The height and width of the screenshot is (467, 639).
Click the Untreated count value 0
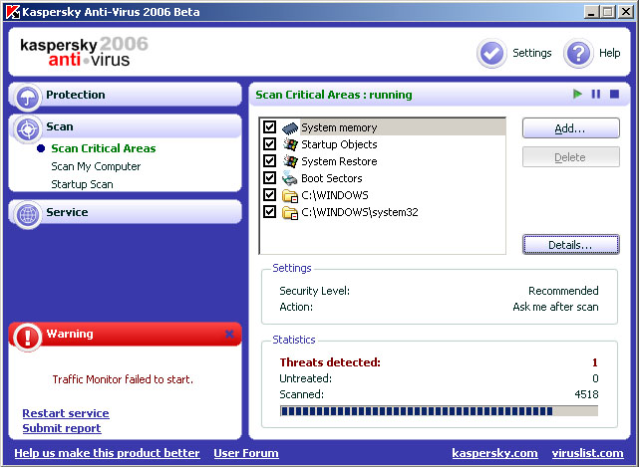click(x=595, y=378)
